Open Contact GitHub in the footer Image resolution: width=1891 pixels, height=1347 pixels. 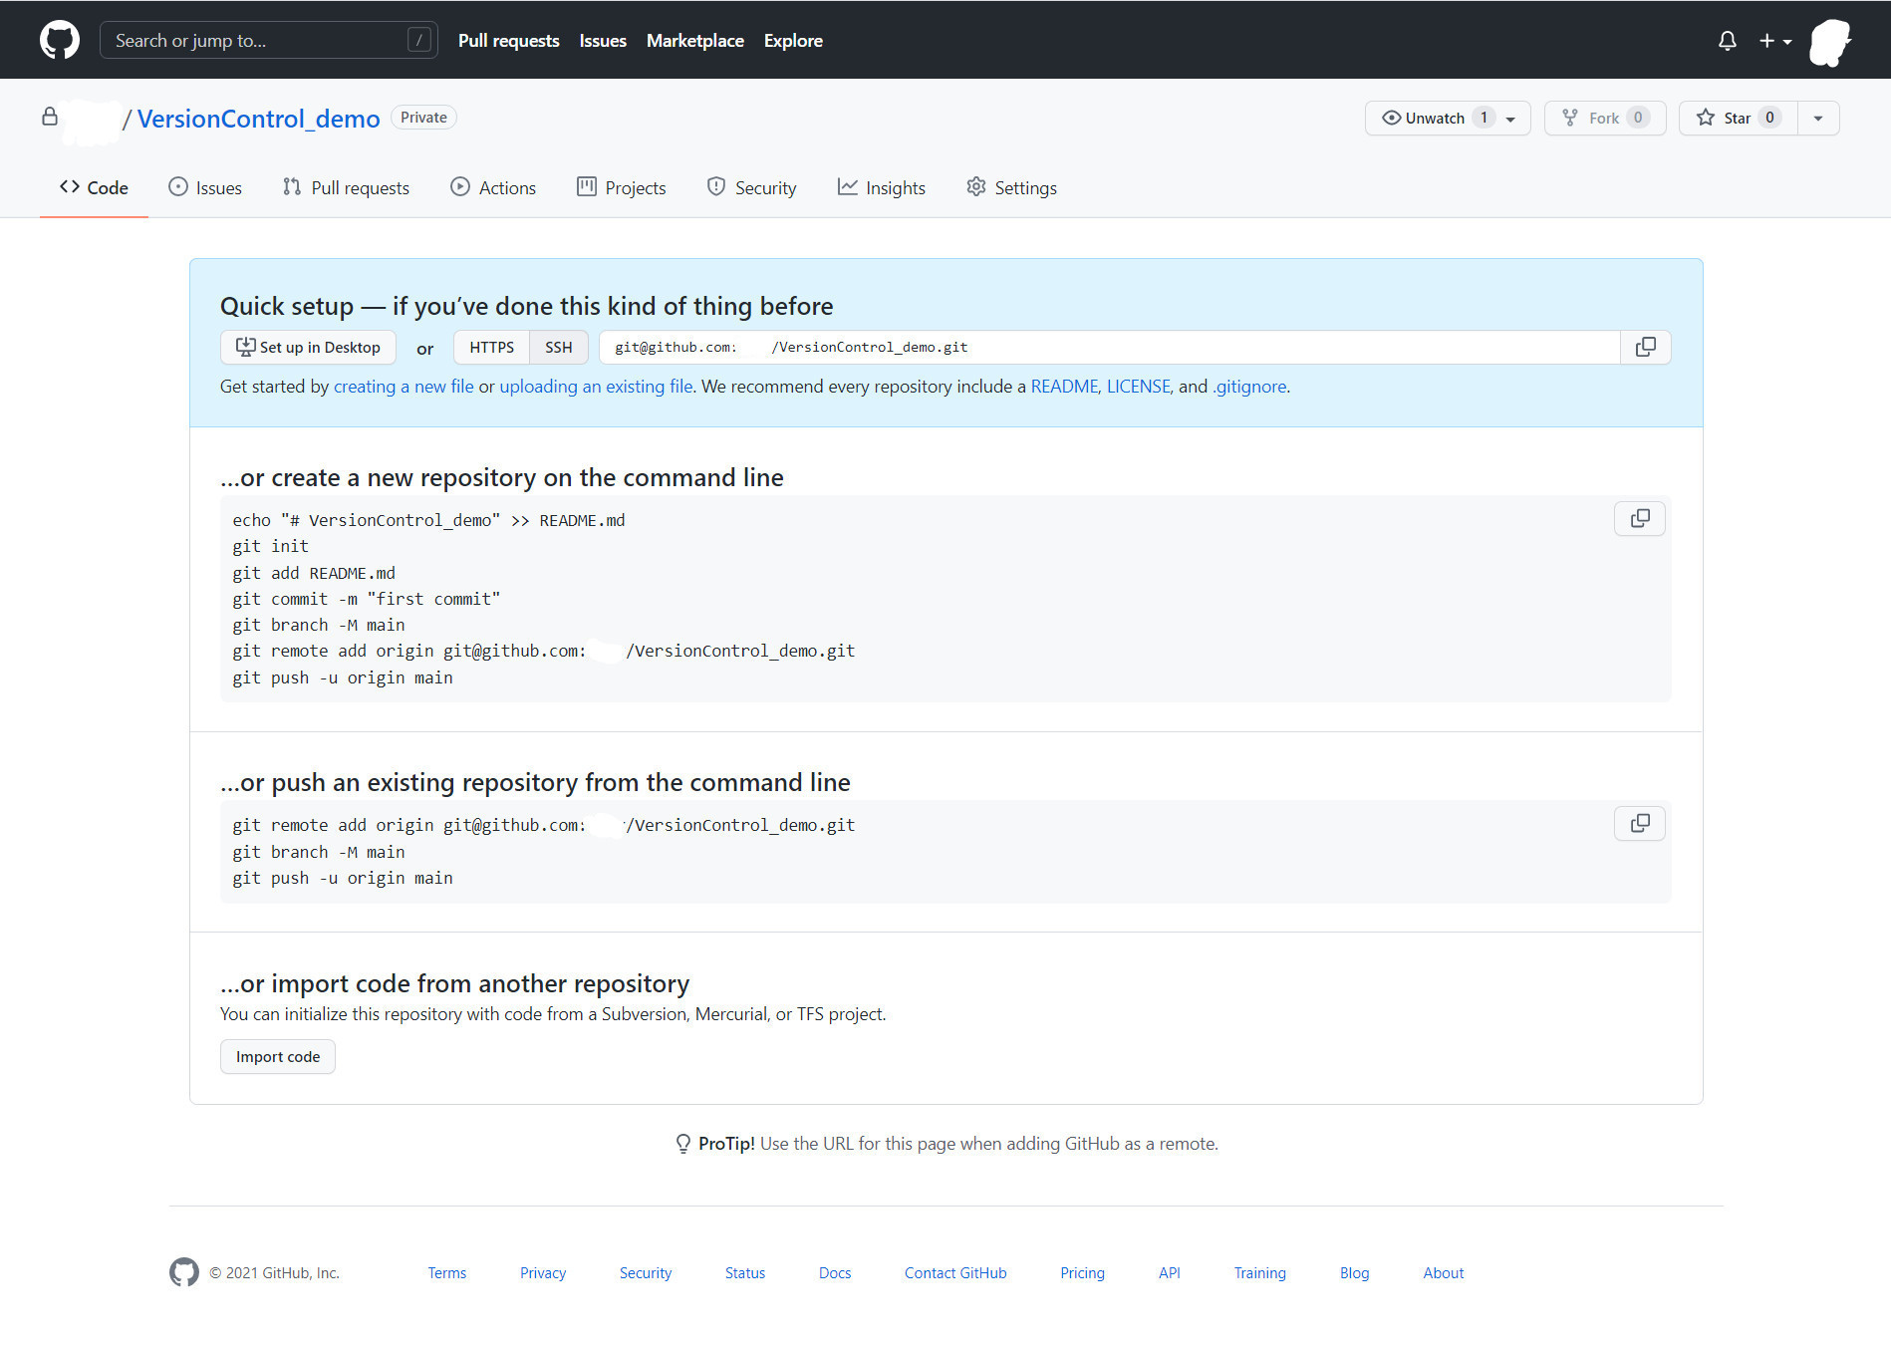[955, 1273]
